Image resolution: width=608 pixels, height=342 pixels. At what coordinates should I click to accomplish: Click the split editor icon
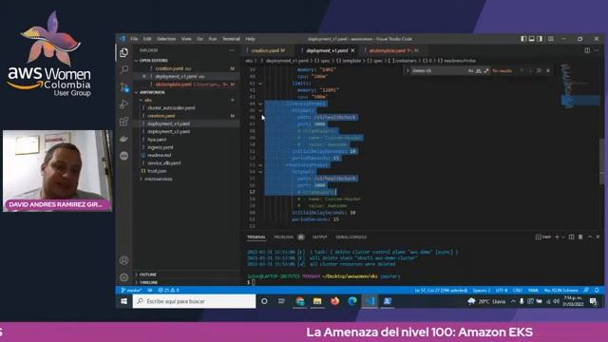click(587, 50)
